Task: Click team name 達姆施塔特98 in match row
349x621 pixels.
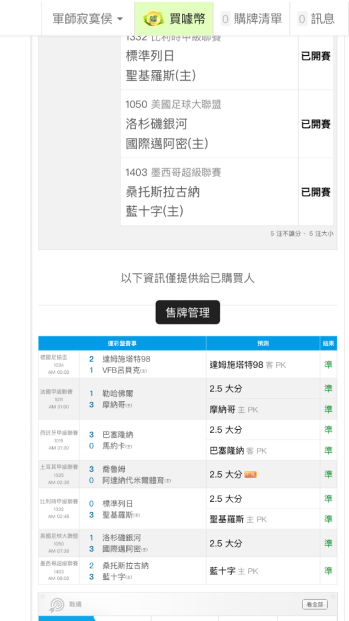Action: pos(126,359)
